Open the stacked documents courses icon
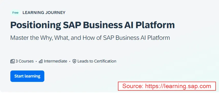The image size is (219, 93). tap(12, 61)
